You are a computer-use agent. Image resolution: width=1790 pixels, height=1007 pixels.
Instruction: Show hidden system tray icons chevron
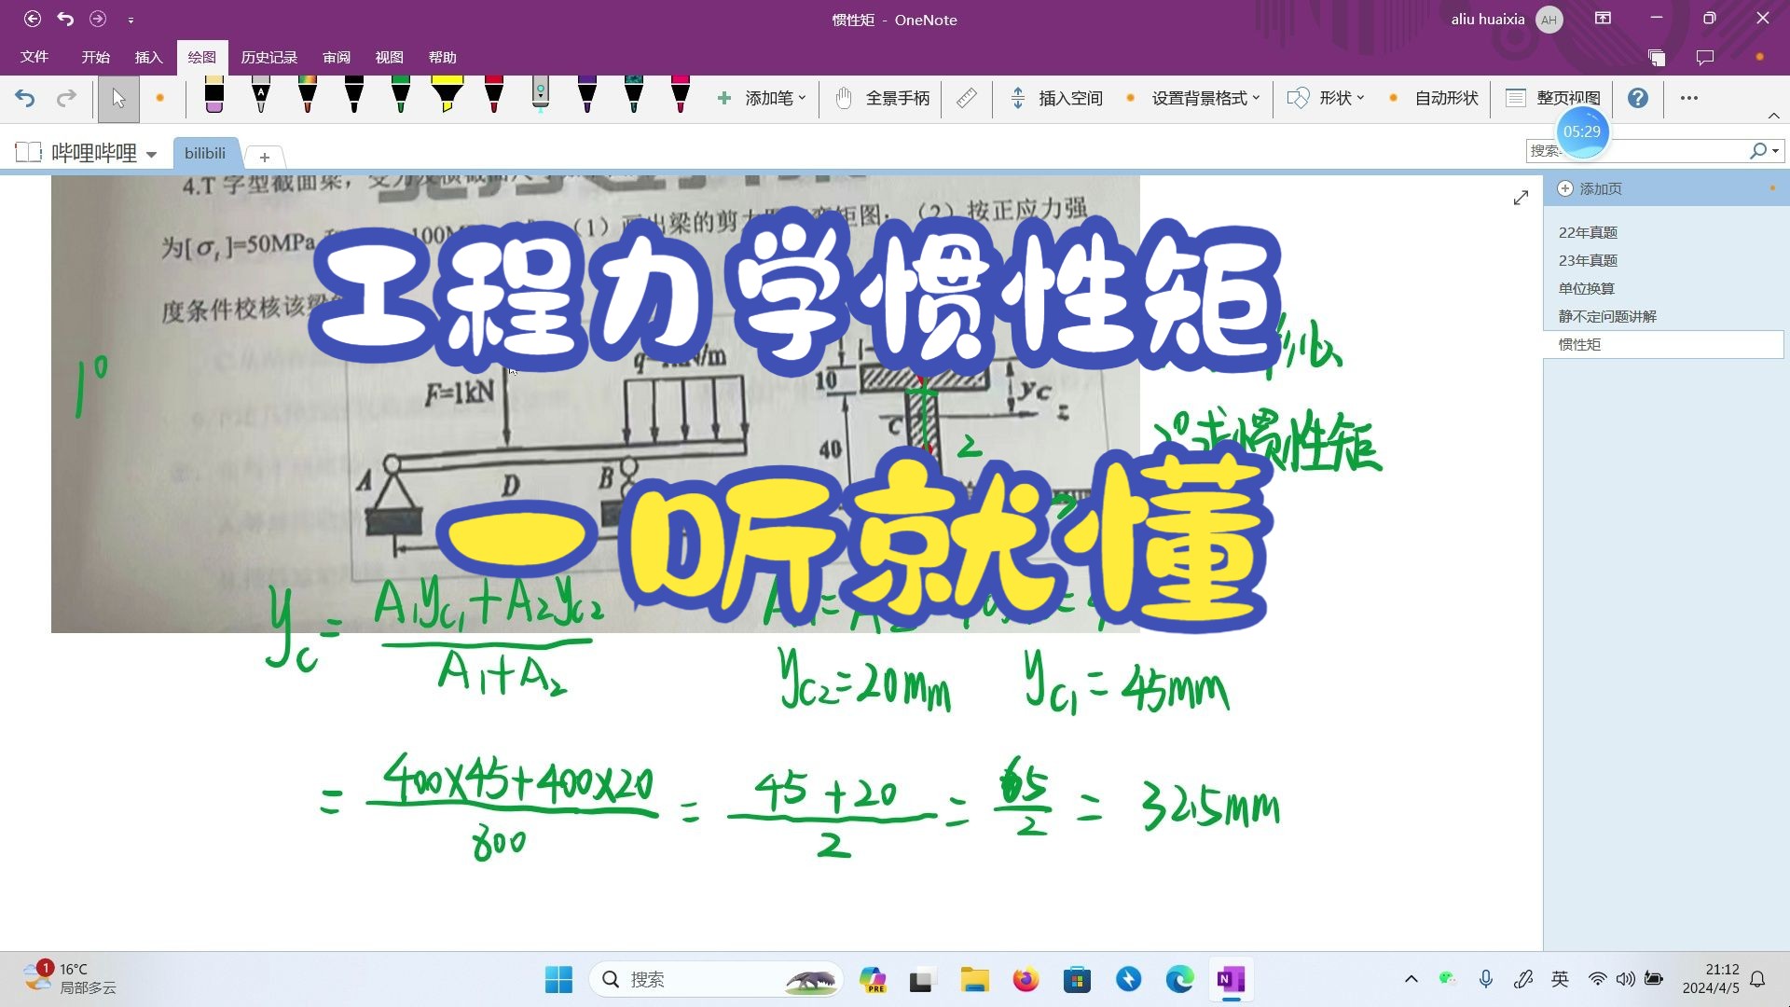(x=1411, y=979)
